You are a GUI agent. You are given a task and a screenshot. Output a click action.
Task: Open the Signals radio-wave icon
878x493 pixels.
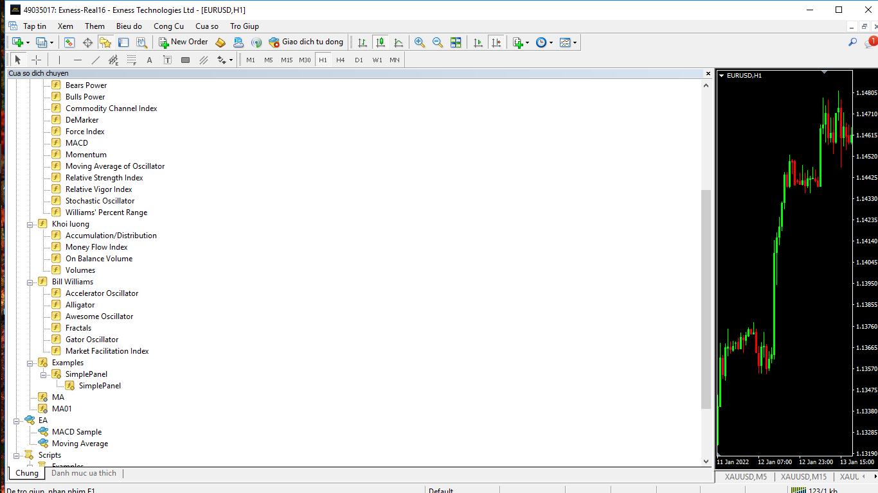pos(256,42)
